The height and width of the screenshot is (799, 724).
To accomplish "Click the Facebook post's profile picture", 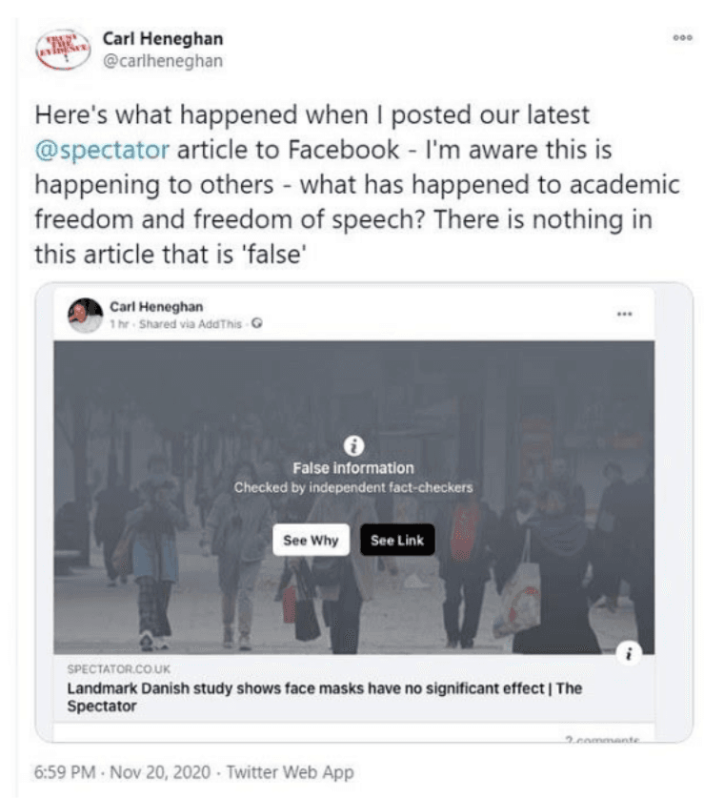I will 86,314.
